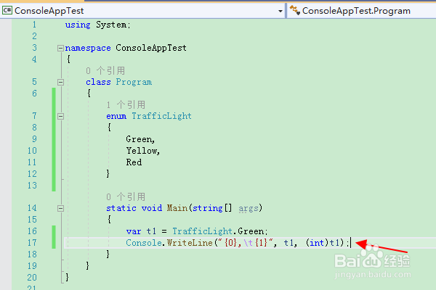The image size is (436, 290).
Task: Click the 'Main' method name
Action: coord(177,208)
